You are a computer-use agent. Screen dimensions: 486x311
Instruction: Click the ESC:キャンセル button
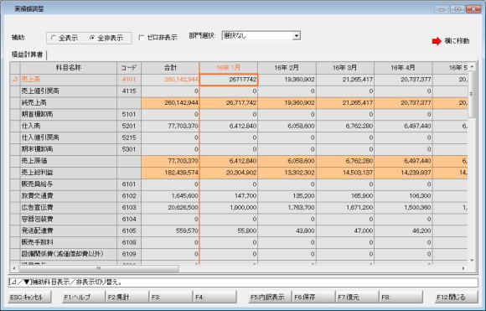tap(29, 297)
